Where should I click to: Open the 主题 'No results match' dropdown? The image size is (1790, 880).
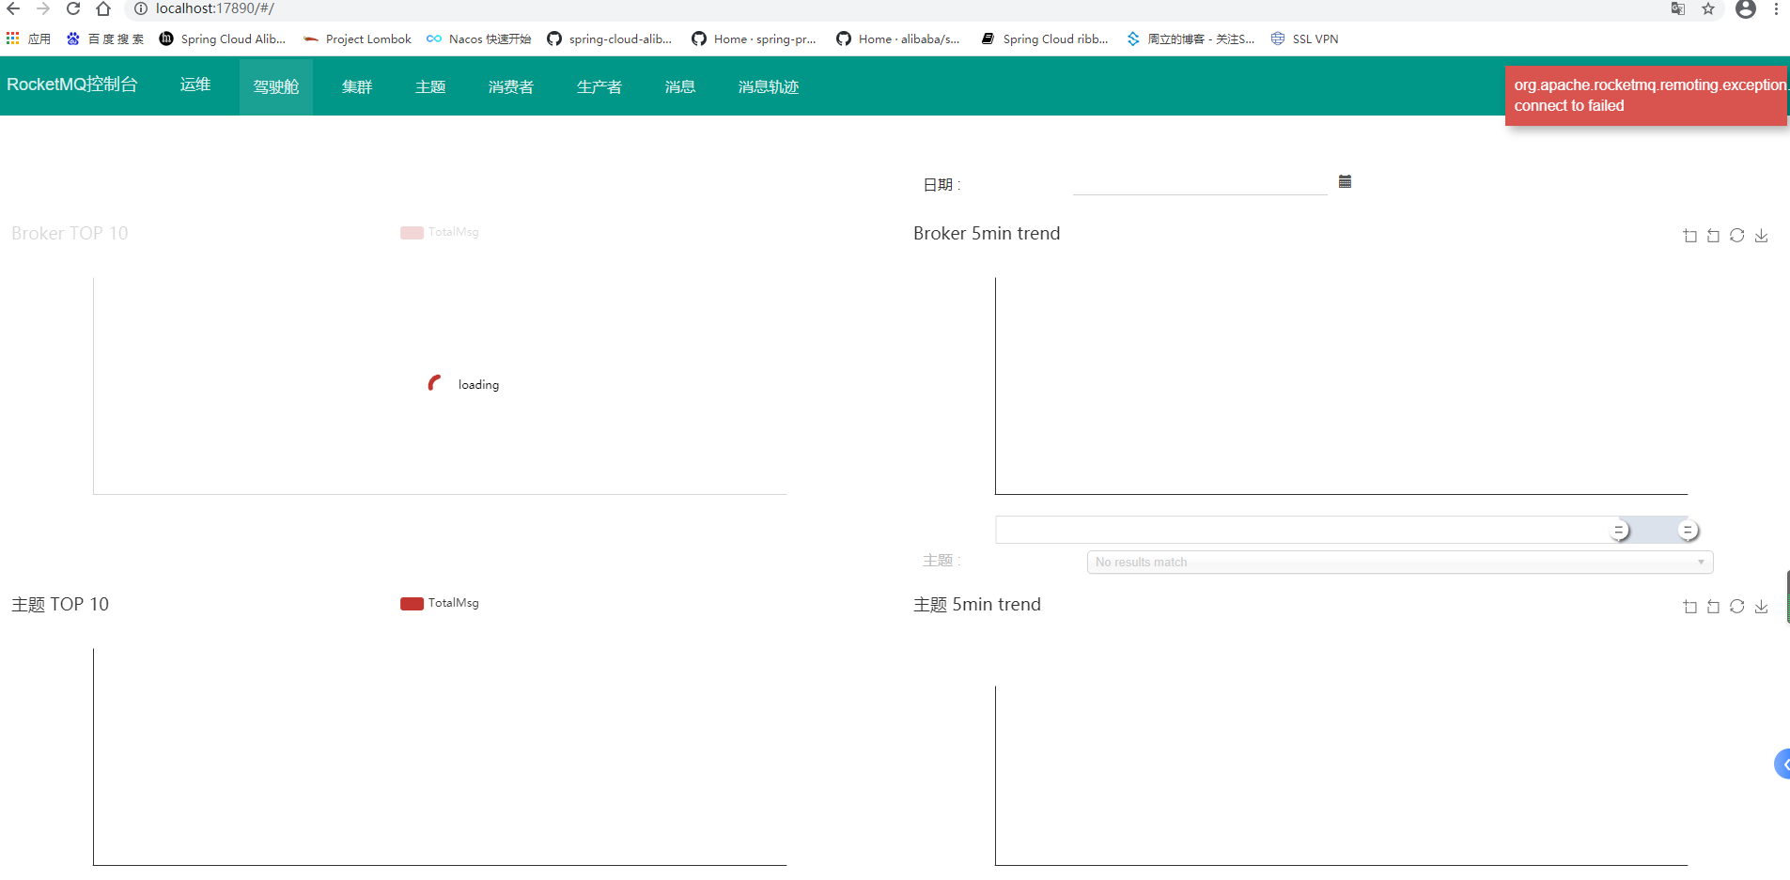pos(1400,562)
